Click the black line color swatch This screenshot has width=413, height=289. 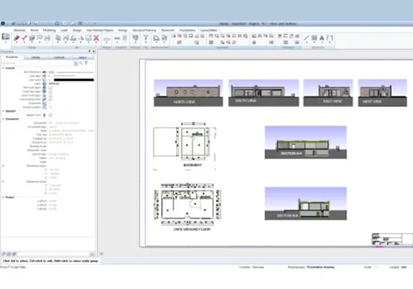74,80
